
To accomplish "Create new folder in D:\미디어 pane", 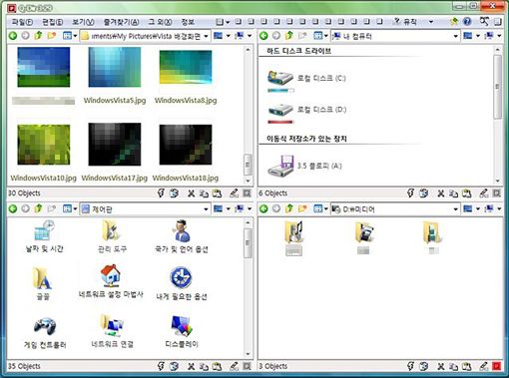I will point(302,208).
